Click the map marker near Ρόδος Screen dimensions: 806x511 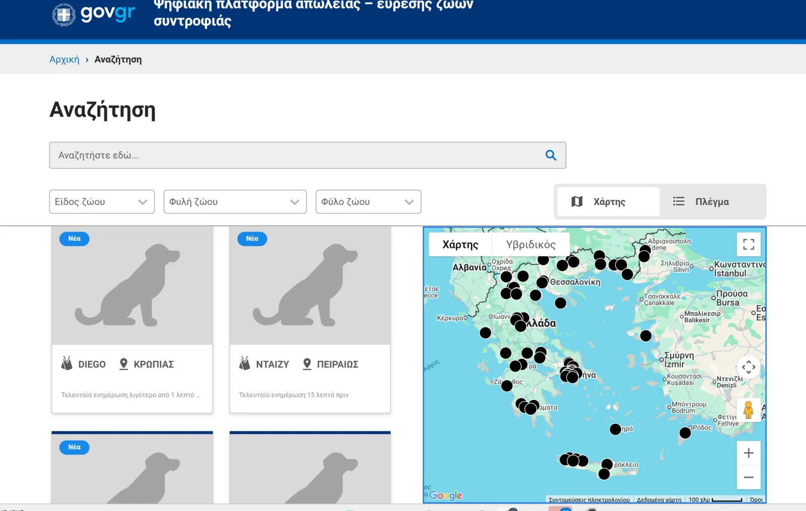(685, 432)
